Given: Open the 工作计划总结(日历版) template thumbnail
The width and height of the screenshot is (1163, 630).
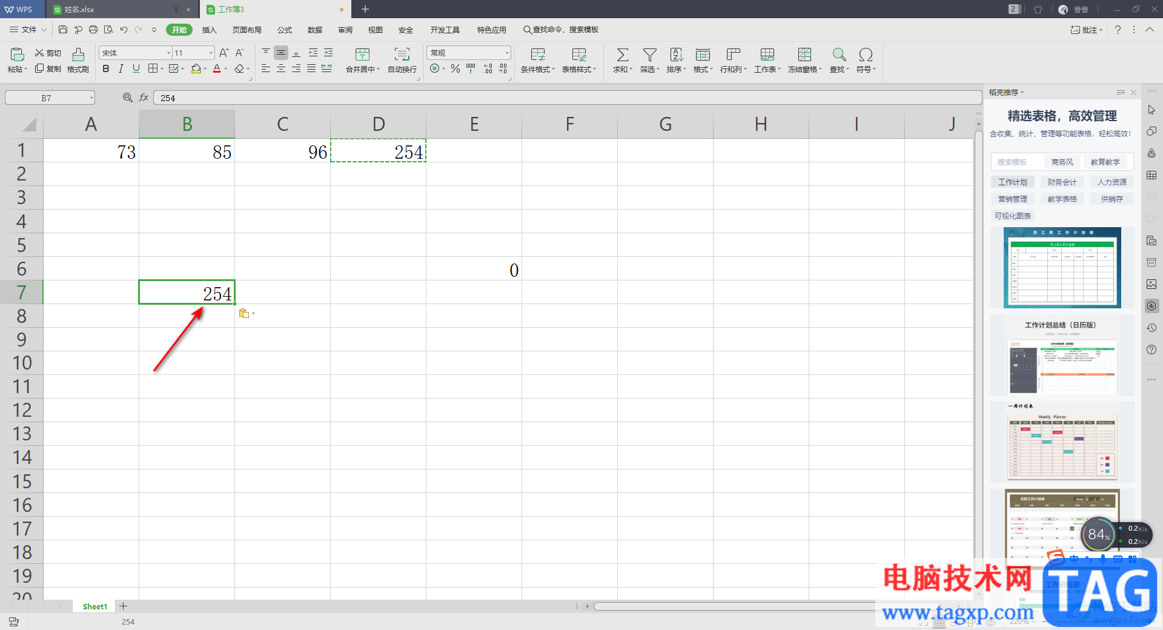Looking at the screenshot, I should tap(1062, 355).
